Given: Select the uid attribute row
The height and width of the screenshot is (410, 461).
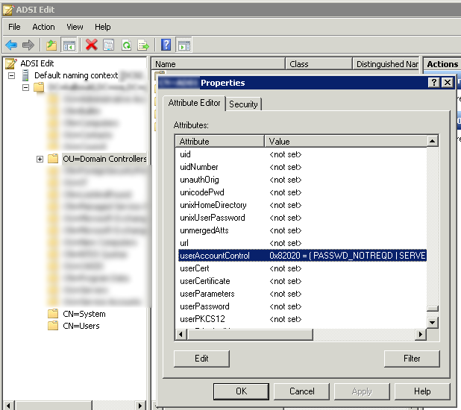Looking at the screenshot, I should (302, 154).
